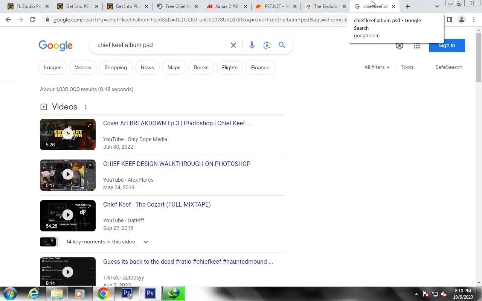
Task: Open the new tab plus button
Action: [407, 6]
